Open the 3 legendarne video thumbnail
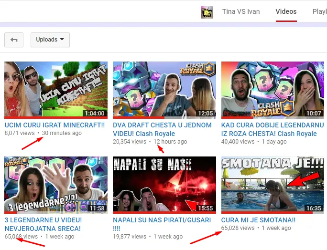The image size is (327, 250). pyautogui.click(x=55, y=185)
